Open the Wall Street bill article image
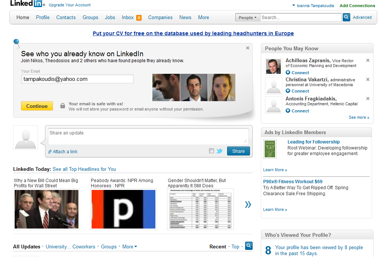The image size is (378, 257). pyautogui.click(x=47, y=209)
